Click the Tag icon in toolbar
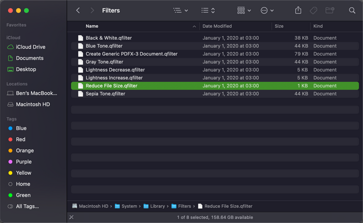 [x=314, y=11]
